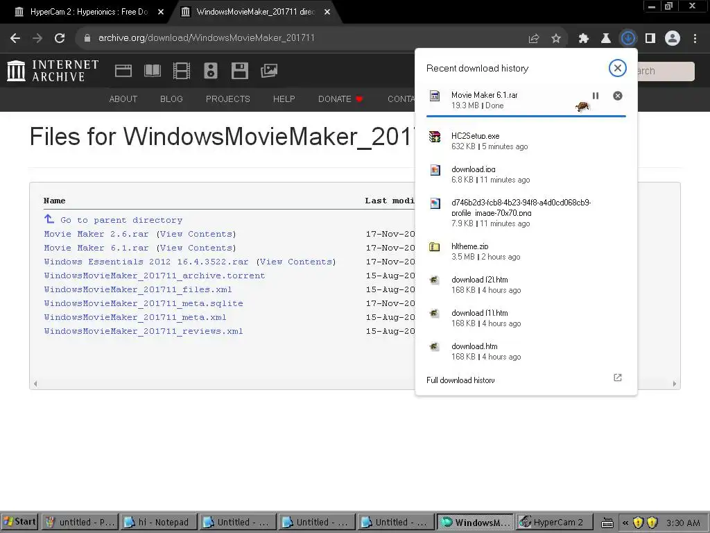Open Full download history link
The height and width of the screenshot is (533, 710).
pyautogui.click(x=460, y=380)
